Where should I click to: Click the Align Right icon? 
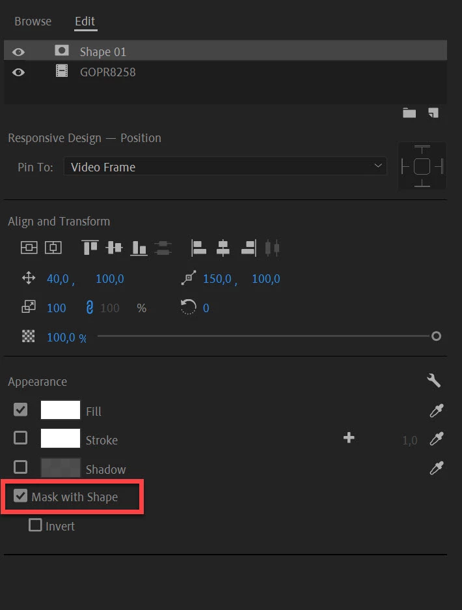(249, 248)
